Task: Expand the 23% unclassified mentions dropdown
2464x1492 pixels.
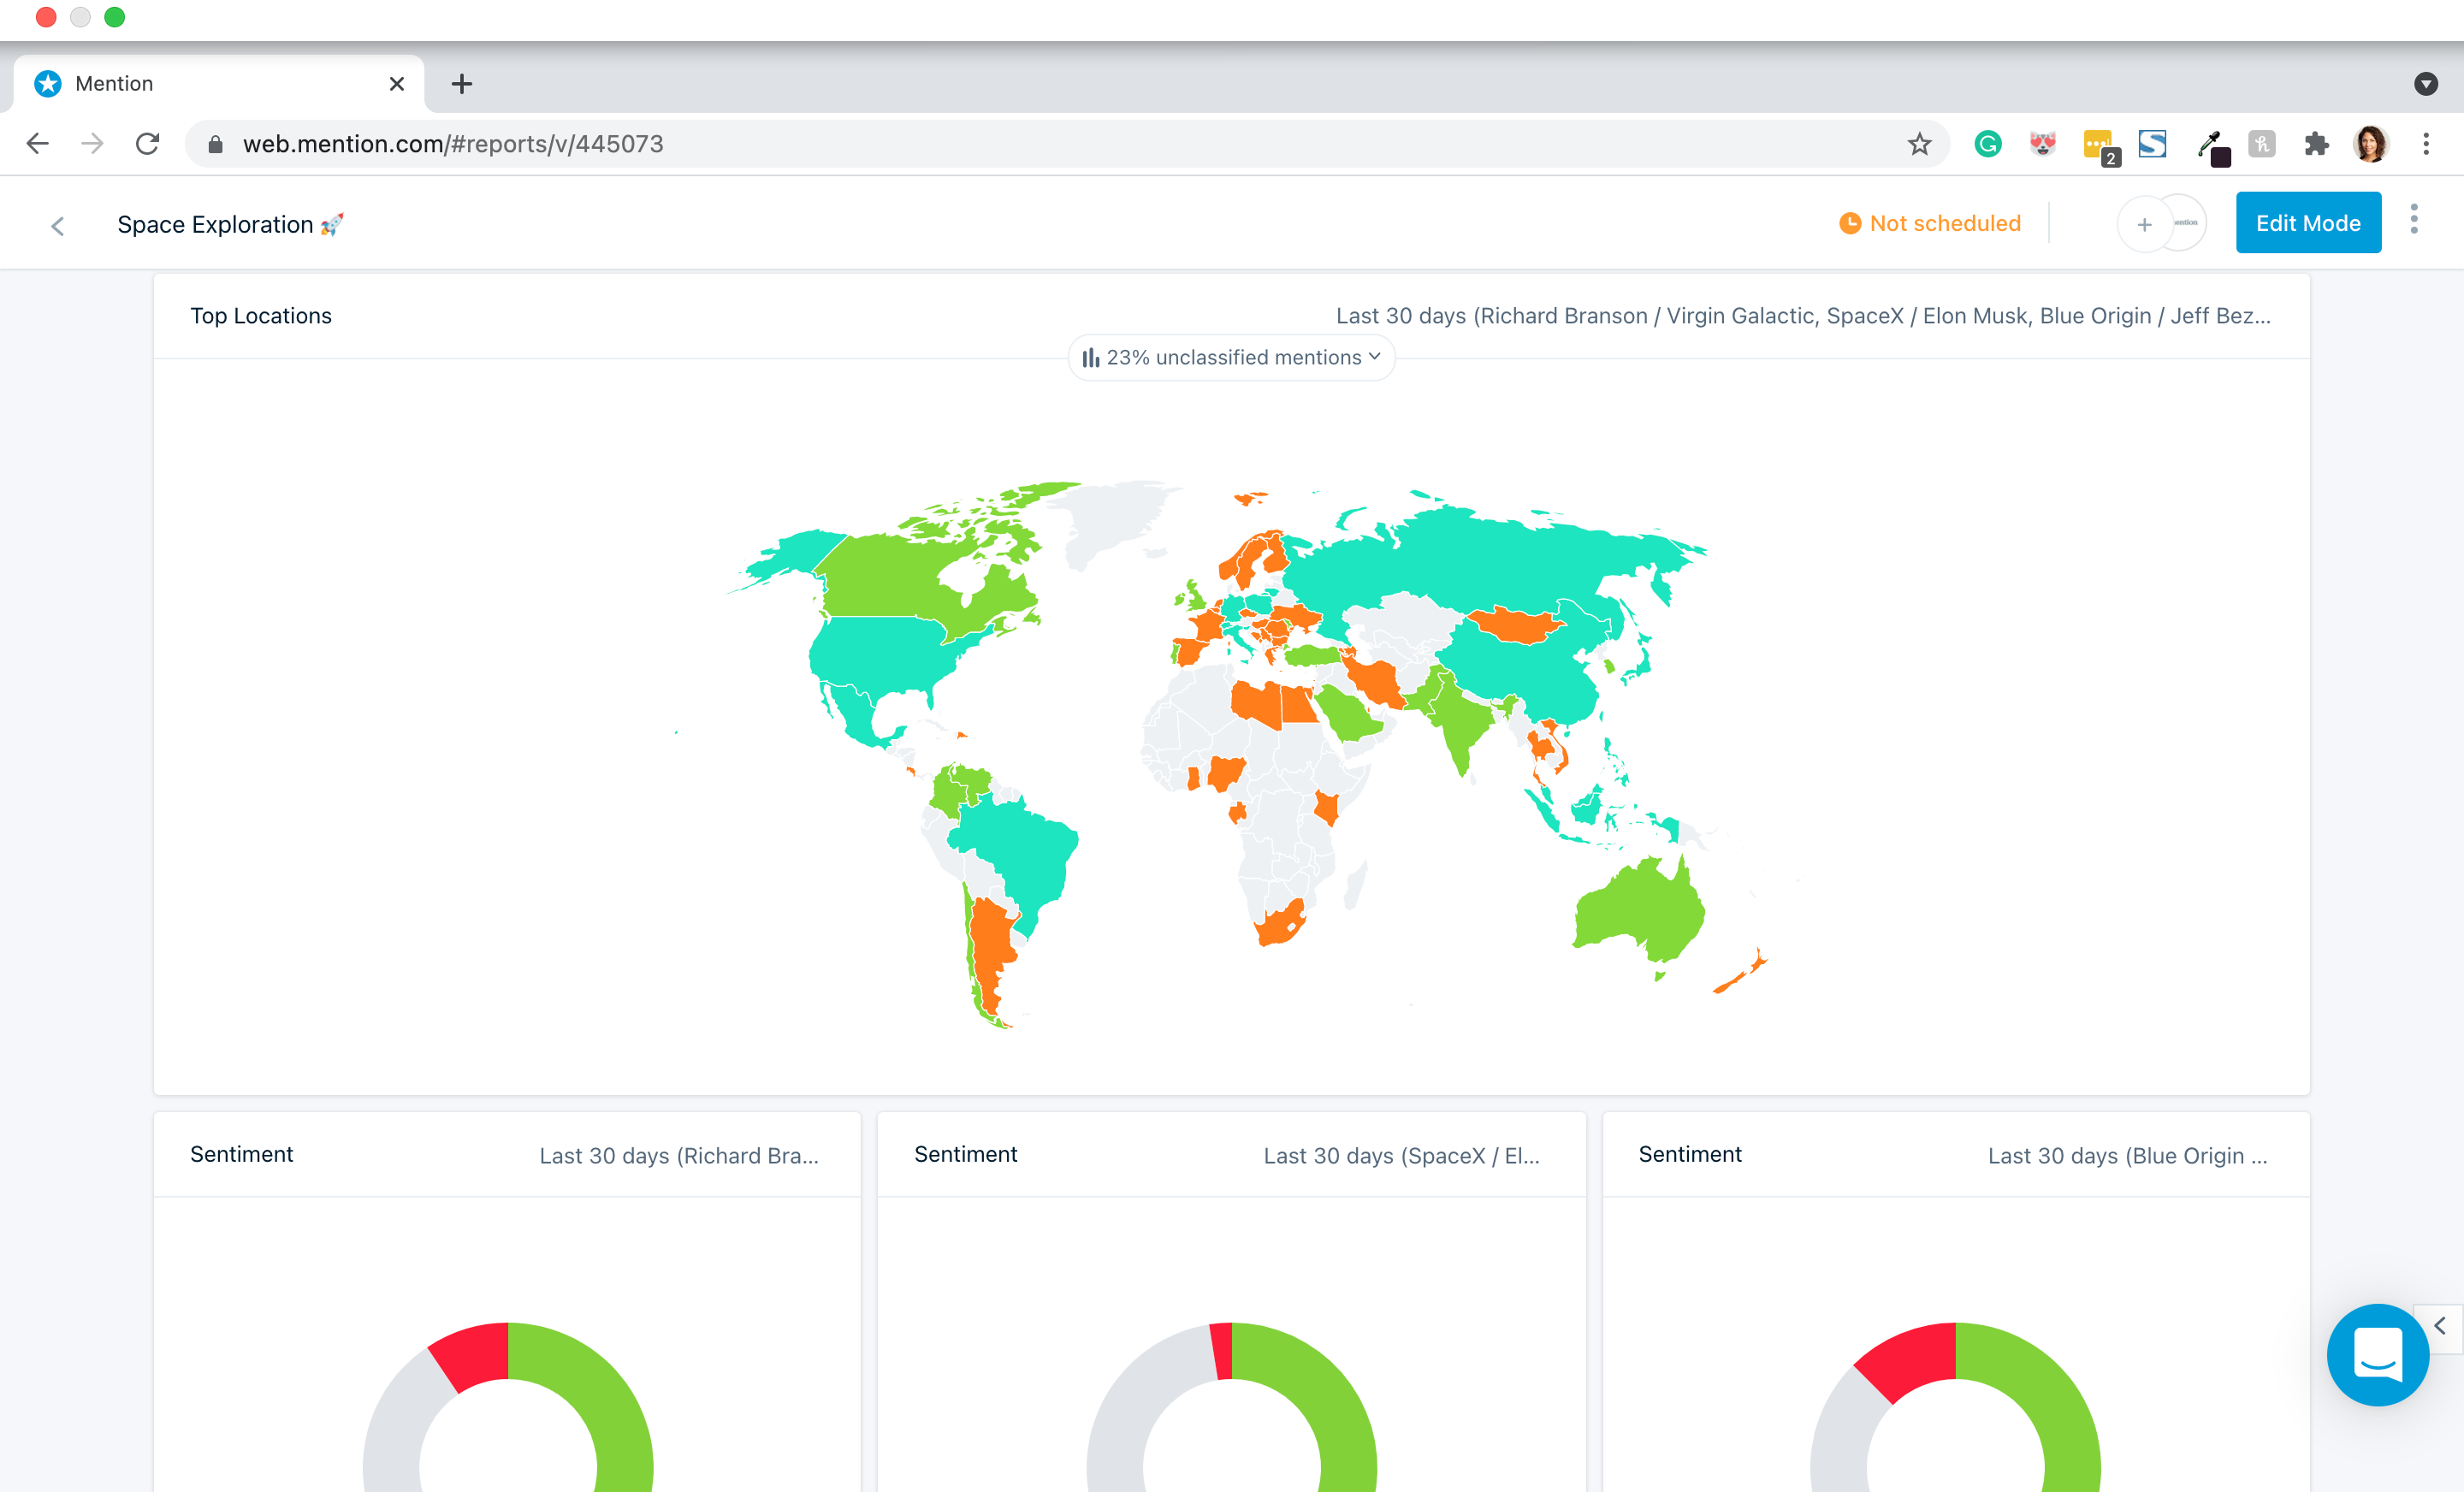Action: [1231, 357]
